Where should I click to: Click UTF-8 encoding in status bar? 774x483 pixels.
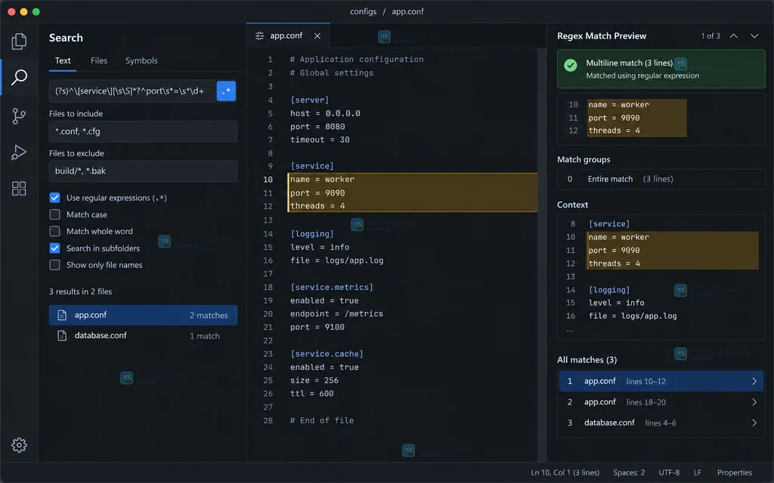point(669,472)
